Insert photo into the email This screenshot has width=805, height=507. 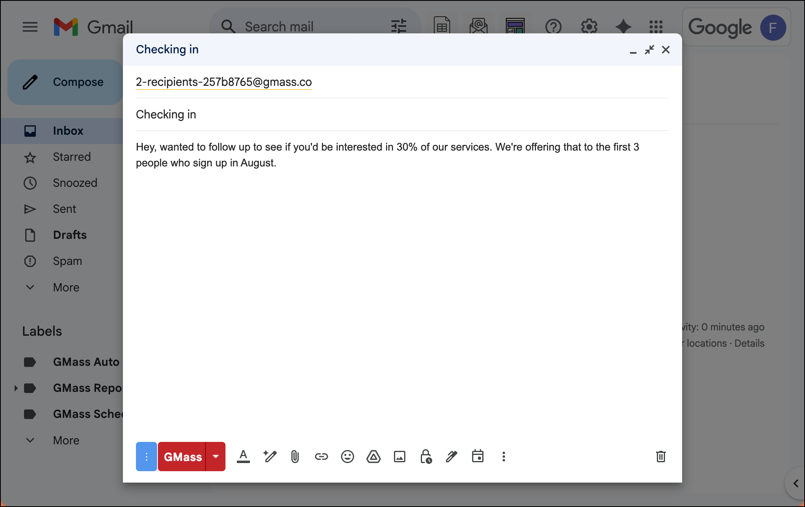coord(399,457)
